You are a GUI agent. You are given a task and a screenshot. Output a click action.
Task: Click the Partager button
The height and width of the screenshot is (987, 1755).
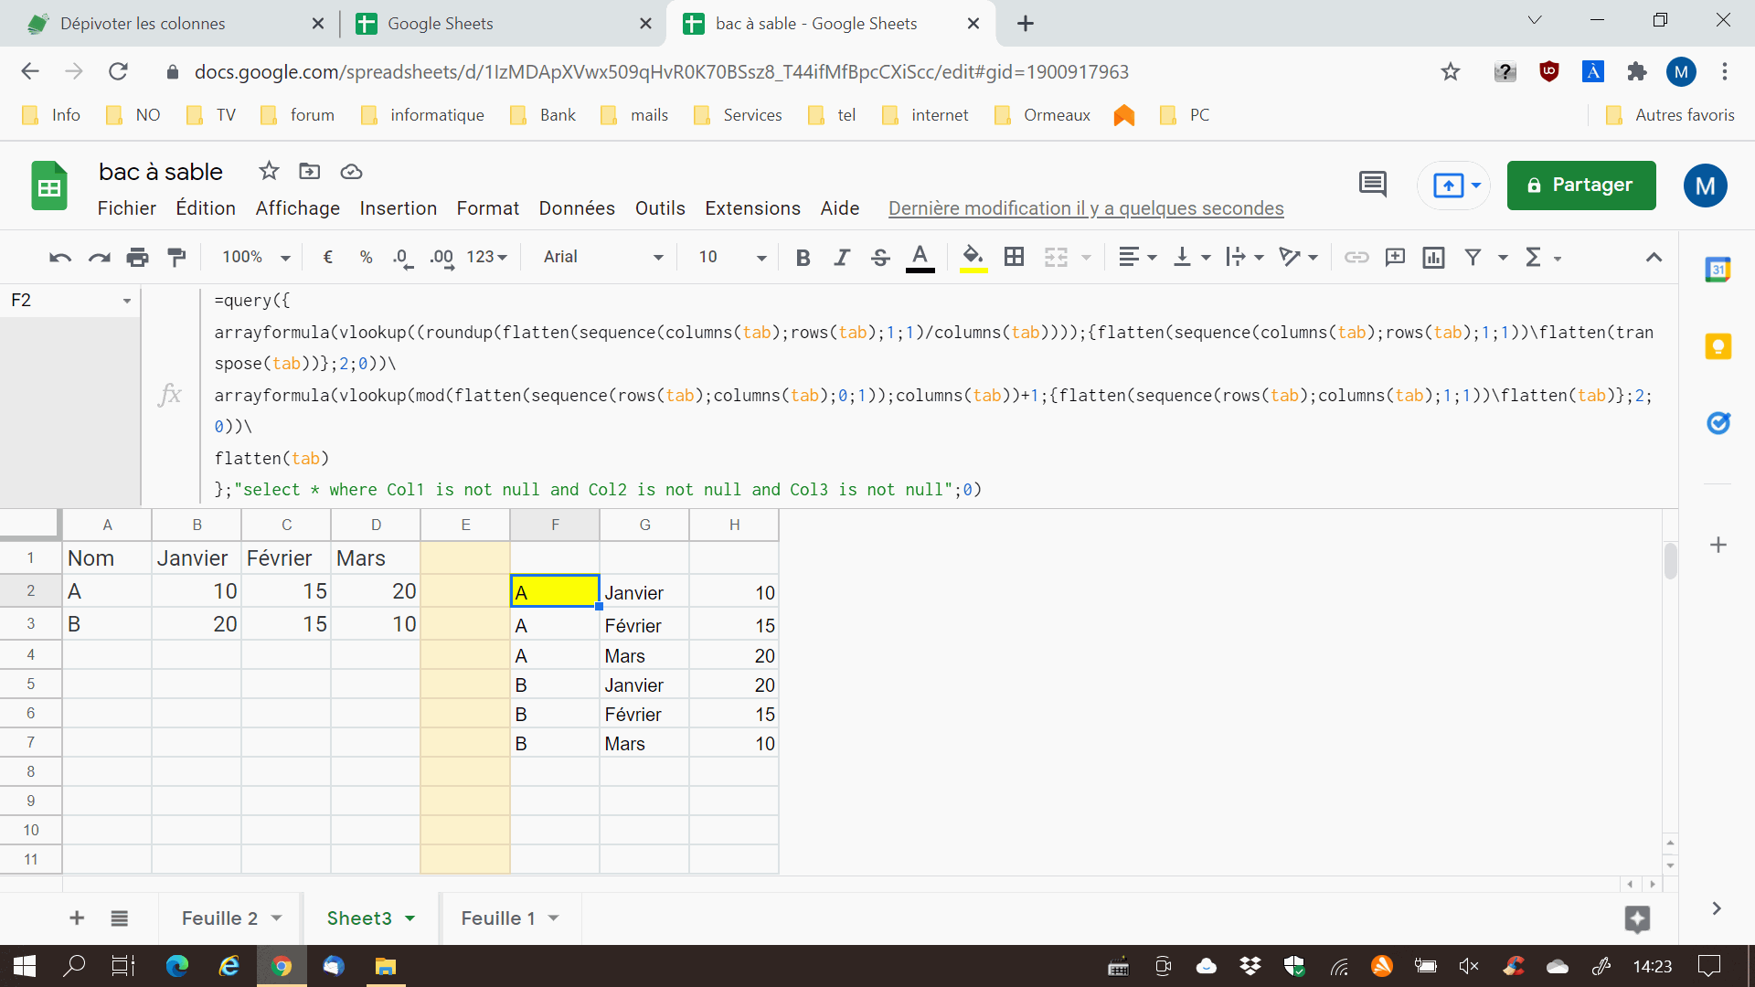[1580, 186]
